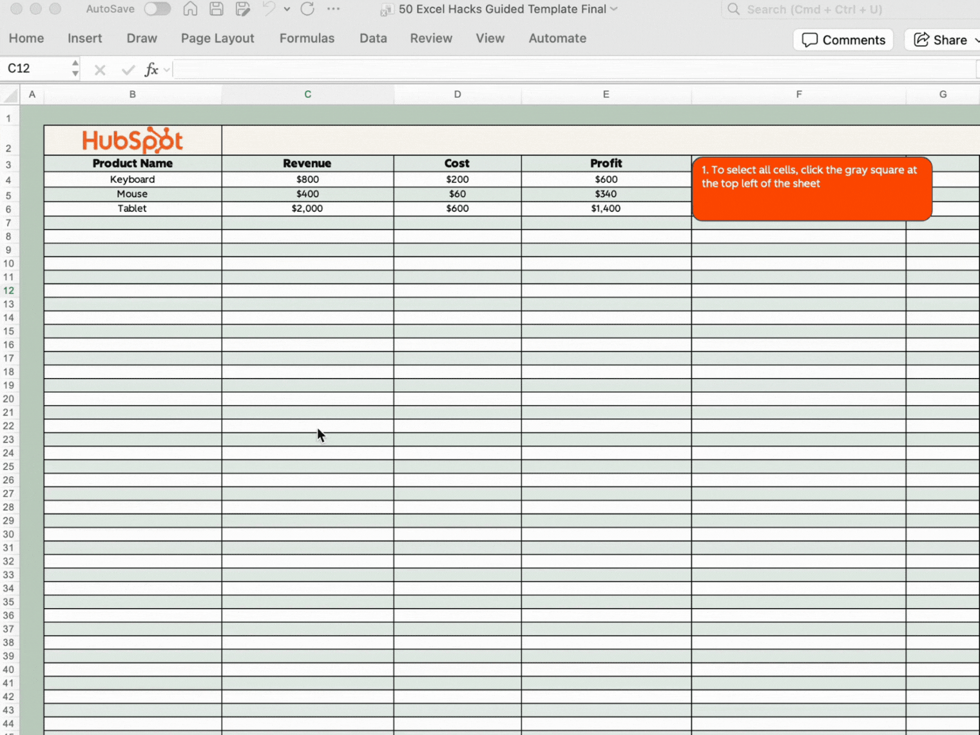Click the orange instruction callout box
The width and height of the screenshot is (980, 735).
(x=812, y=189)
